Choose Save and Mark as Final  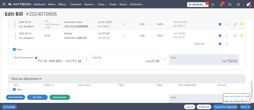[236, 96]
